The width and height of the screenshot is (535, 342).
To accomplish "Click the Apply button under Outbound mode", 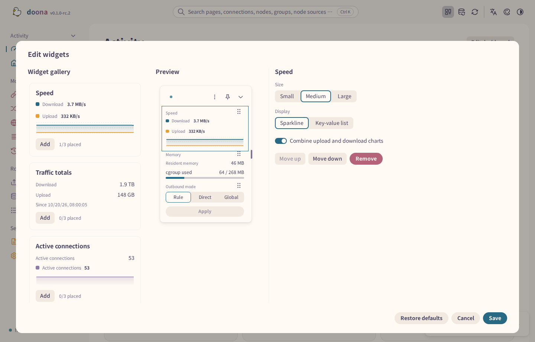I will click(205, 212).
